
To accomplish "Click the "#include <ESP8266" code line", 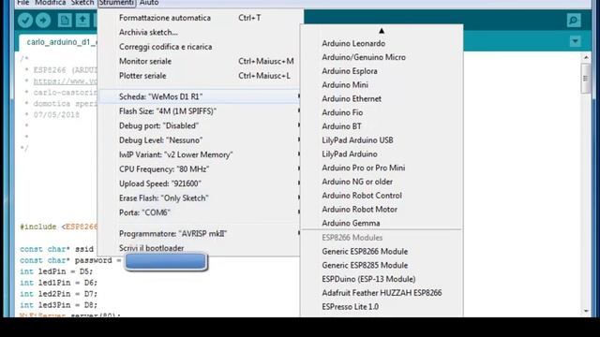I will (59, 227).
